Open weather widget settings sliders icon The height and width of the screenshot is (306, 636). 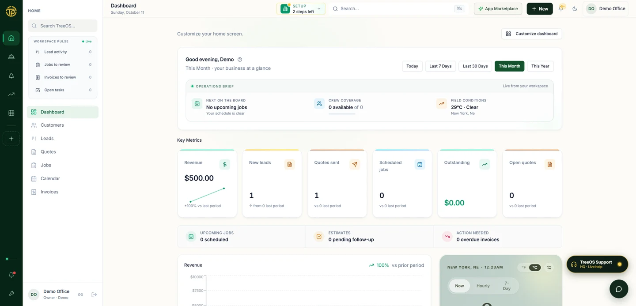(x=549, y=267)
